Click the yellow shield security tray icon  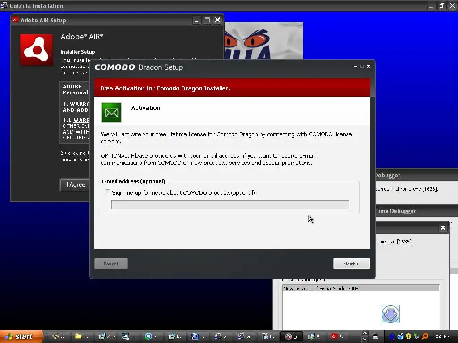[408, 336]
